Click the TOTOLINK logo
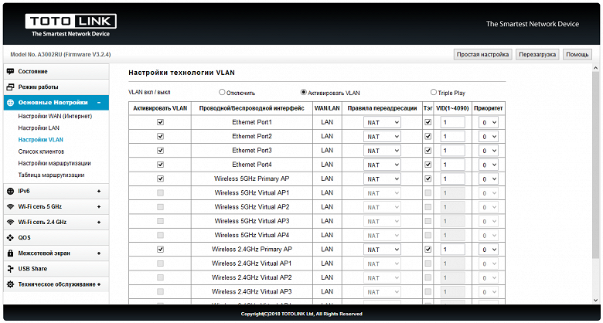Viewport: 603px width, 323px height. click(71, 25)
